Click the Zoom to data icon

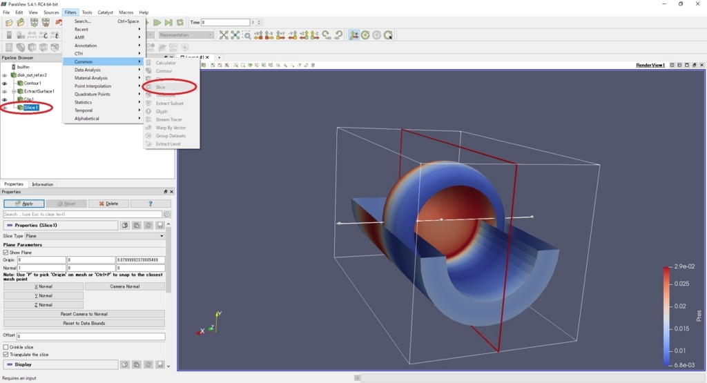(x=235, y=35)
